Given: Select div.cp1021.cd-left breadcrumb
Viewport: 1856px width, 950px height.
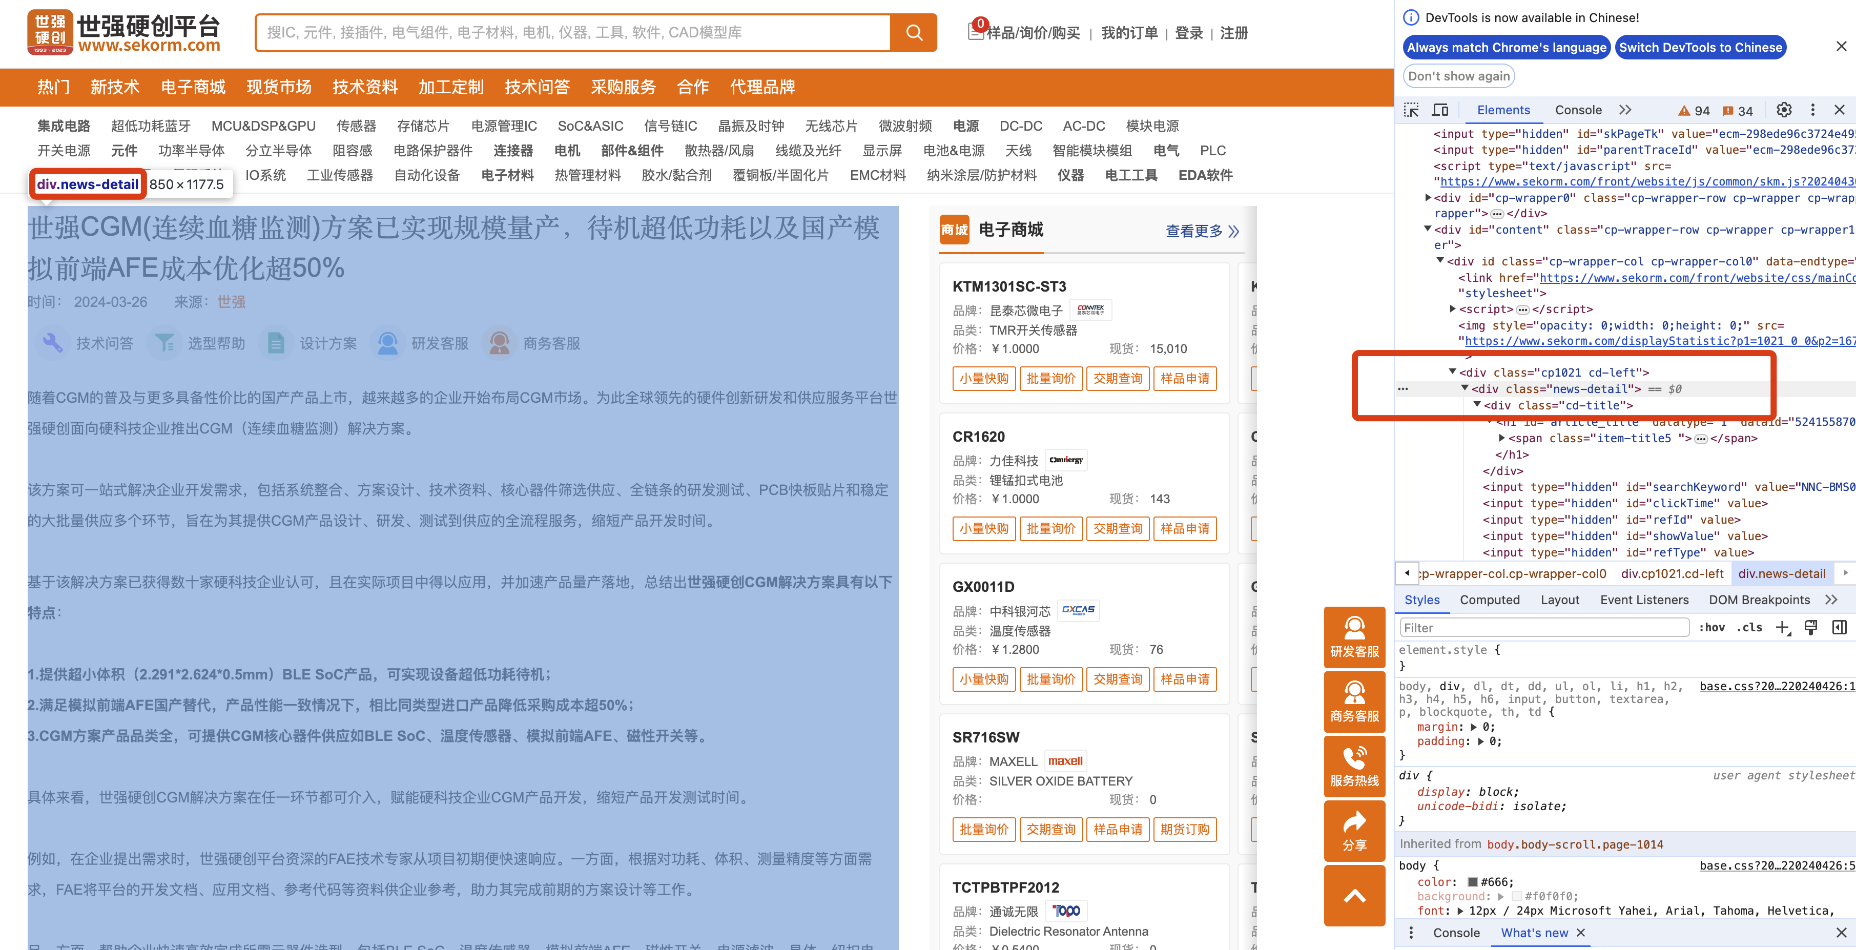Looking at the screenshot, I should (x=1672, y=574).
